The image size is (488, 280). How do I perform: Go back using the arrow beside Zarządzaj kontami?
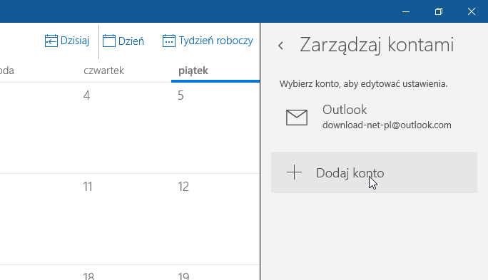pos(280,46)
